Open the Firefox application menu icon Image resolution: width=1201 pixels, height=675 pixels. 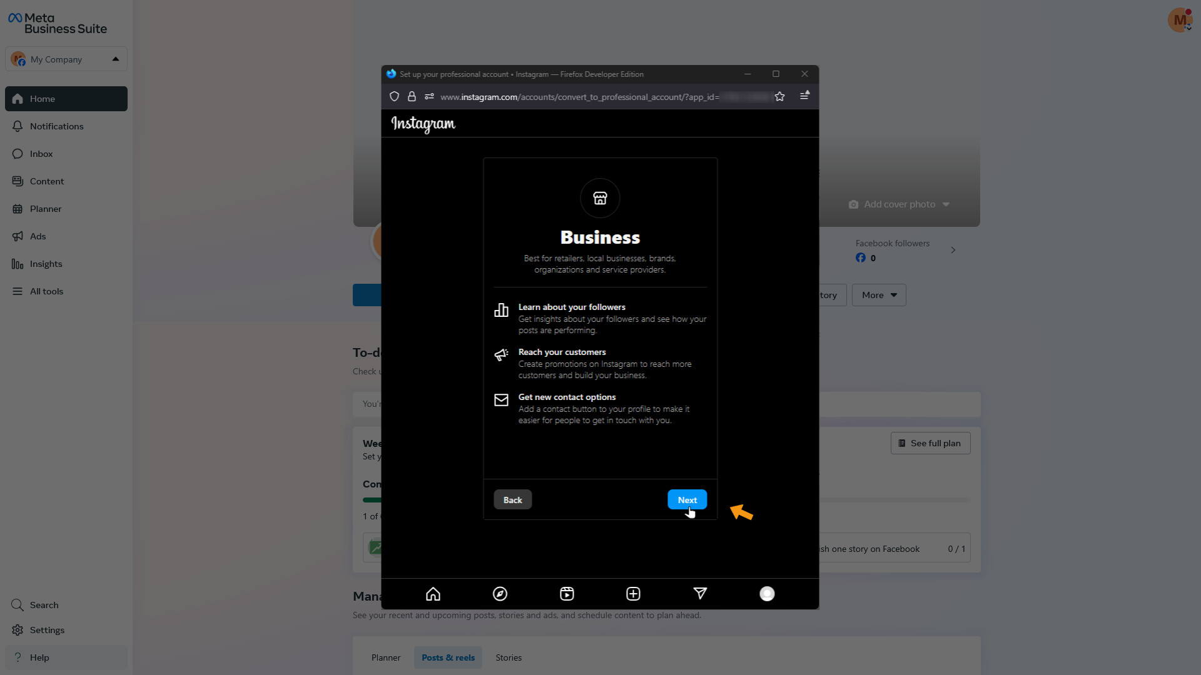tap(804, 96)
